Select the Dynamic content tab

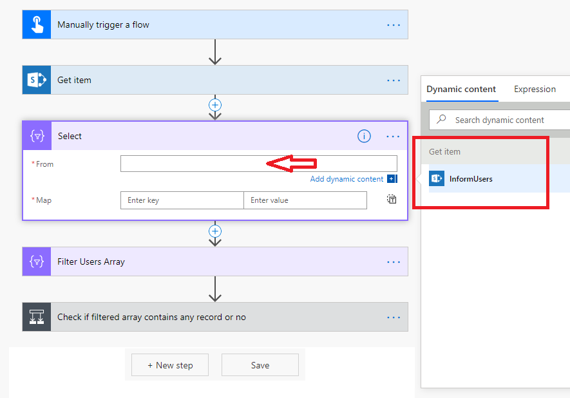(x=461, y=89)
